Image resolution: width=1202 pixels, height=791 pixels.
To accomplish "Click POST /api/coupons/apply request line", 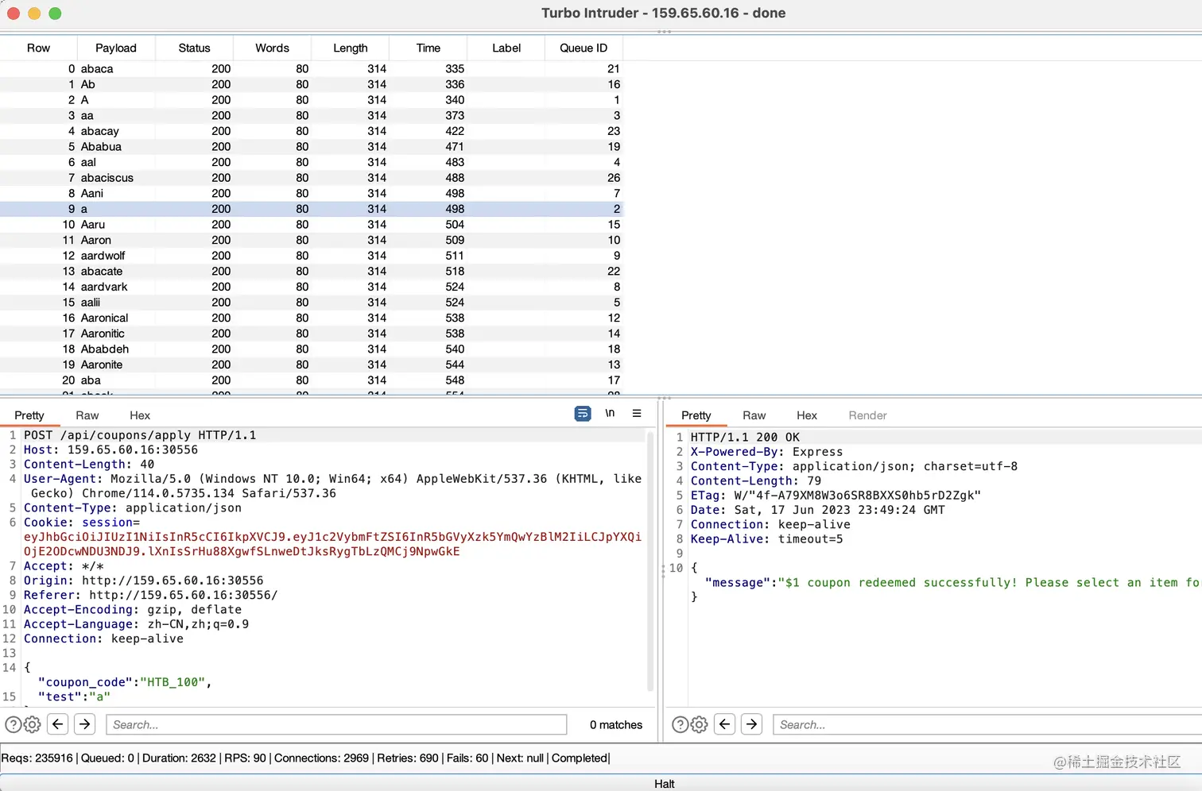I will tap(140, 435).
